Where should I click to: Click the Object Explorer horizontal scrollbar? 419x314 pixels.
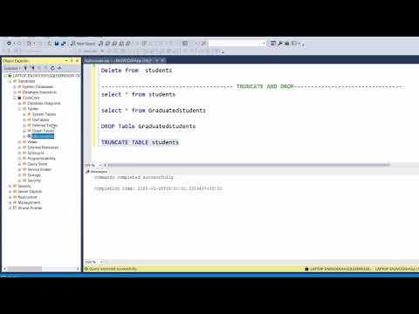coord(24,269)
